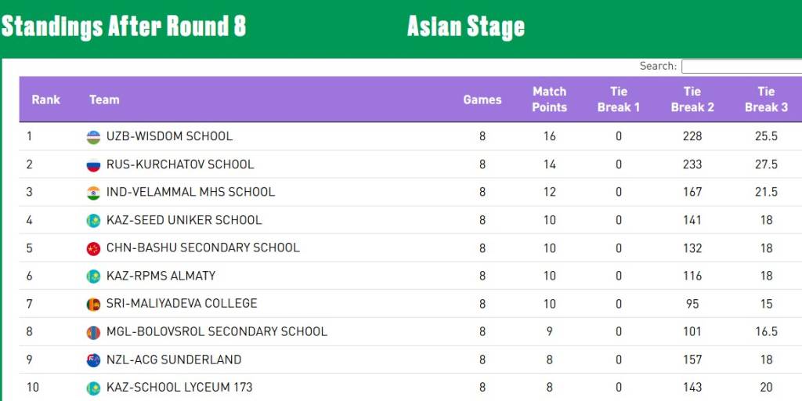Click the Kazakhstan flag beside KAZ-SEED UNIKER SCHOOL
Viewport: 802px width, 401px height.
(93, 220)
